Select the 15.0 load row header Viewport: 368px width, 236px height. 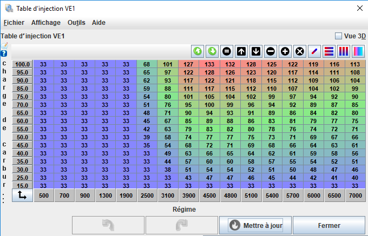pyautogui.click(x=22, y=185)
